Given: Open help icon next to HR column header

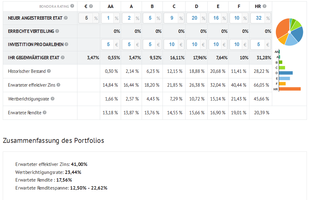Looking at the screenshot, I should [265, 6].
